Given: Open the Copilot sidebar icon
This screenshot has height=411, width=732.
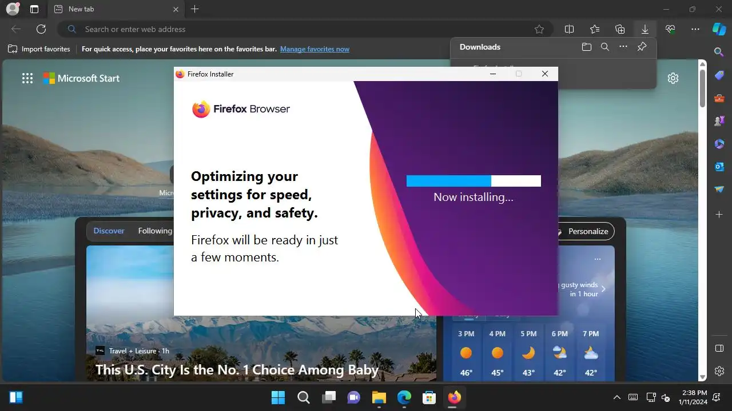Looking at the screenshot, I should (719, 29).
